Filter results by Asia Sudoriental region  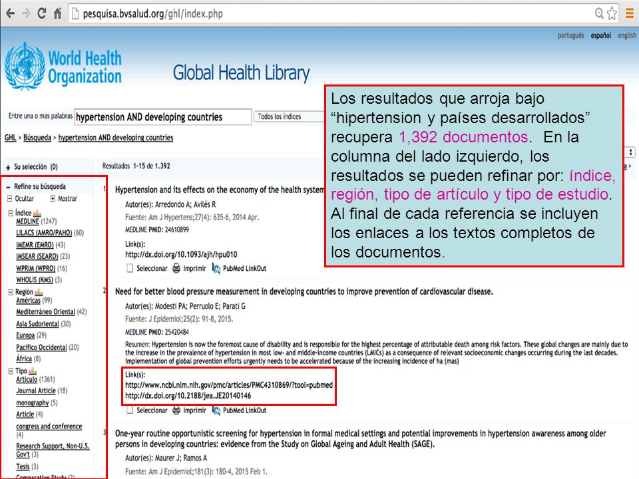[x=37, y=324]
